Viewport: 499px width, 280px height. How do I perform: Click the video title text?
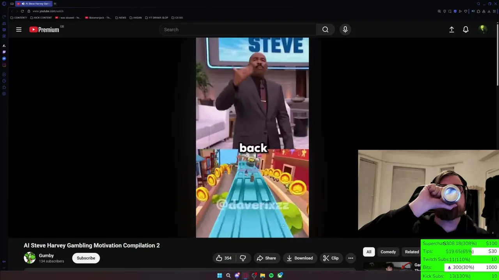coord(92,245)
